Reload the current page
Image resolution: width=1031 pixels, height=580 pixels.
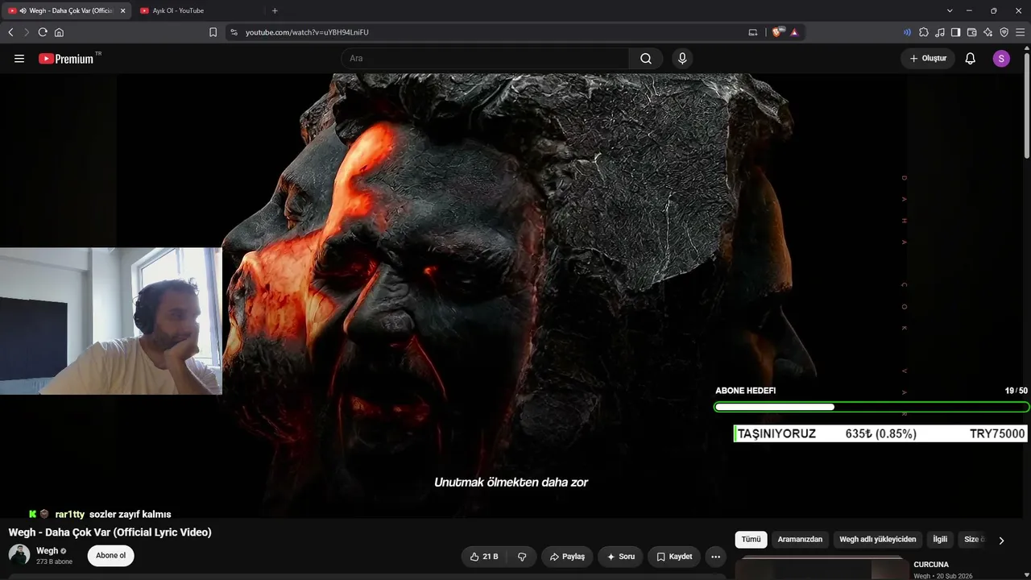(43, 32)
